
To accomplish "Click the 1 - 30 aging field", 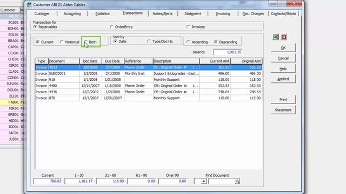I will (x=79, y=181).
